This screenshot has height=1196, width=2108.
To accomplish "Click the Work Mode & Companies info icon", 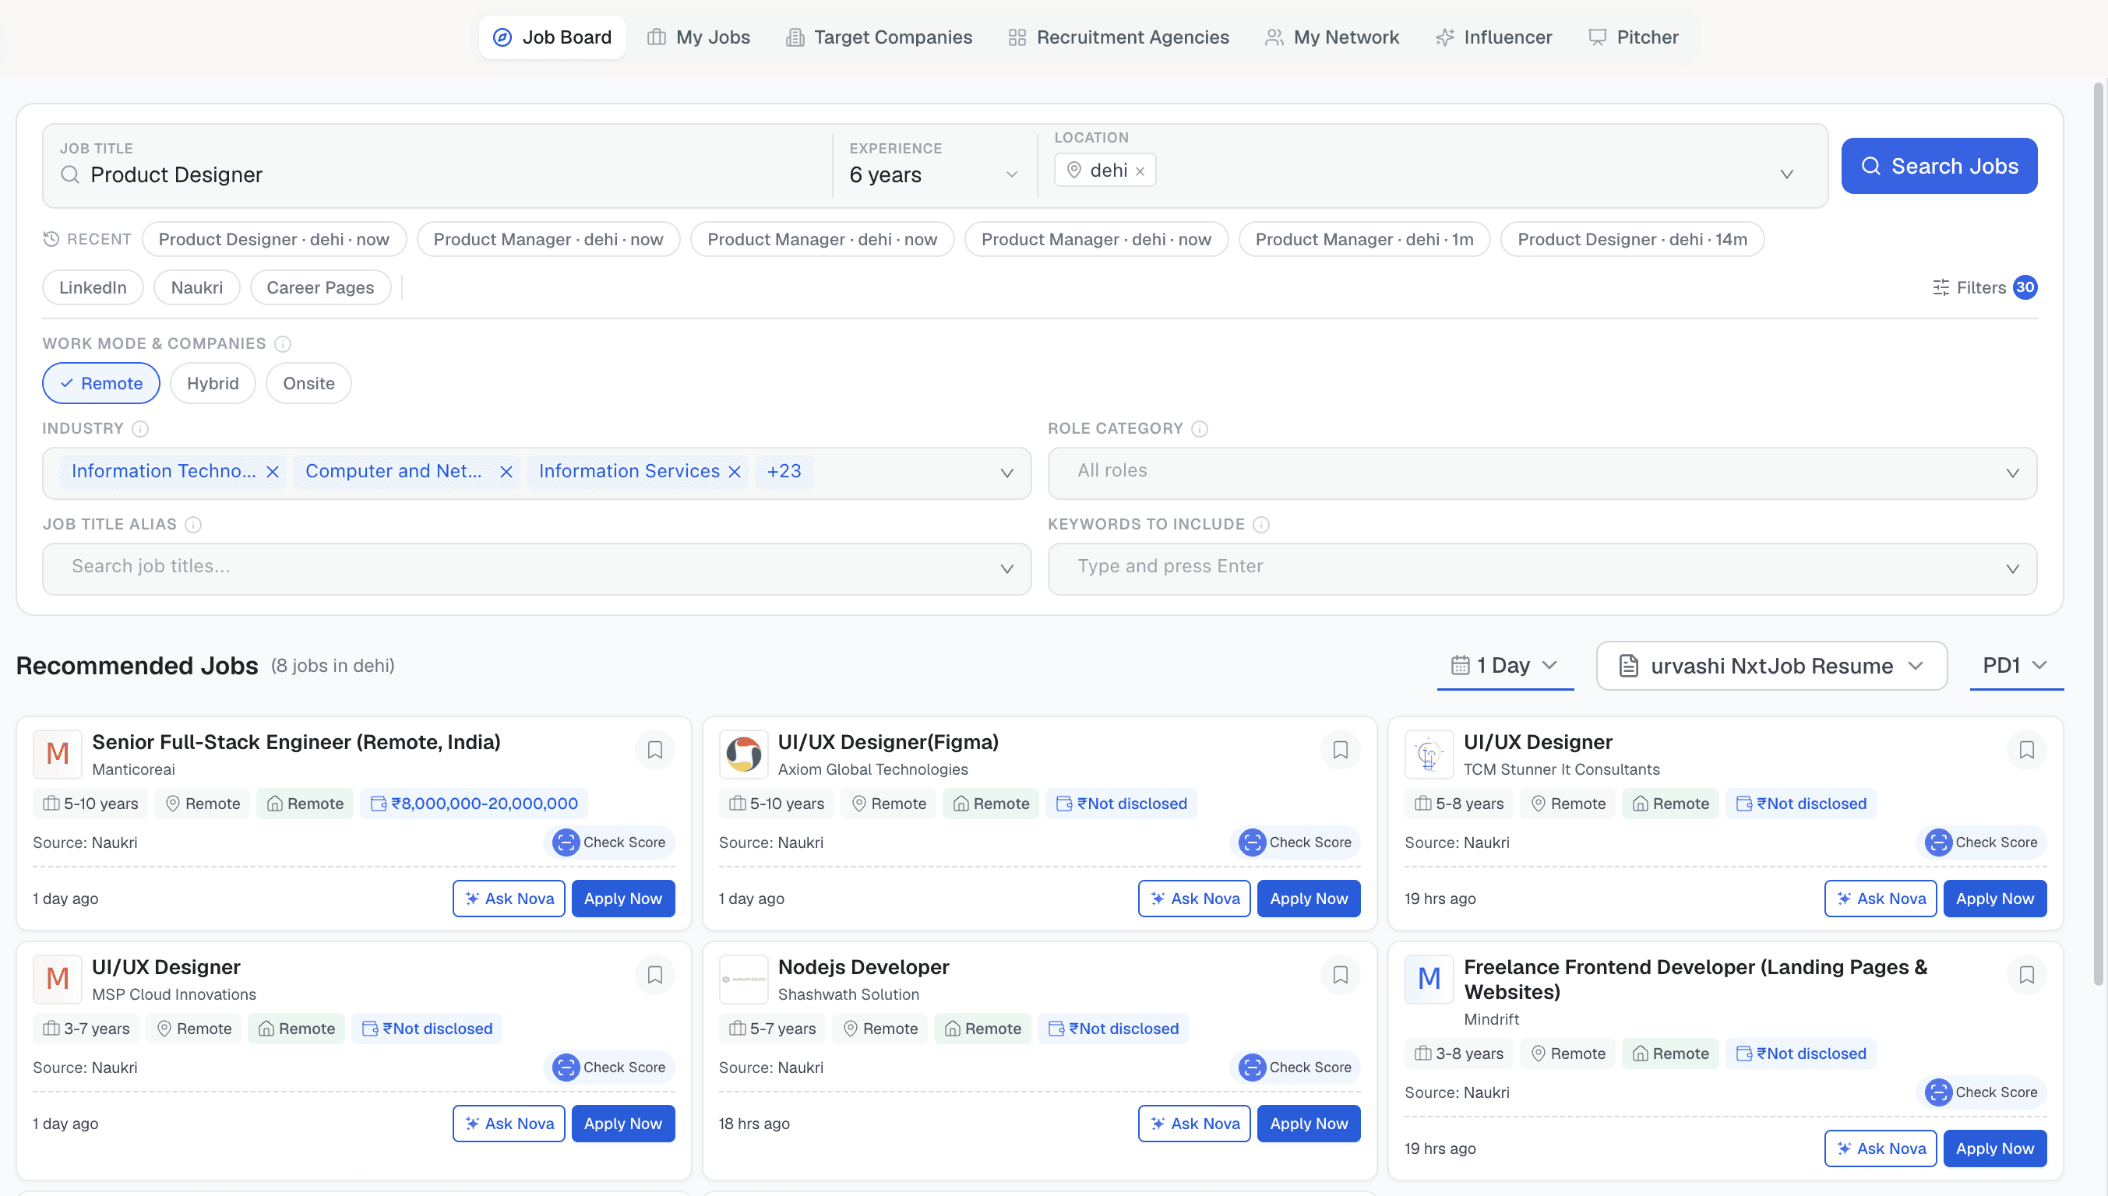I will coord(283,344).
